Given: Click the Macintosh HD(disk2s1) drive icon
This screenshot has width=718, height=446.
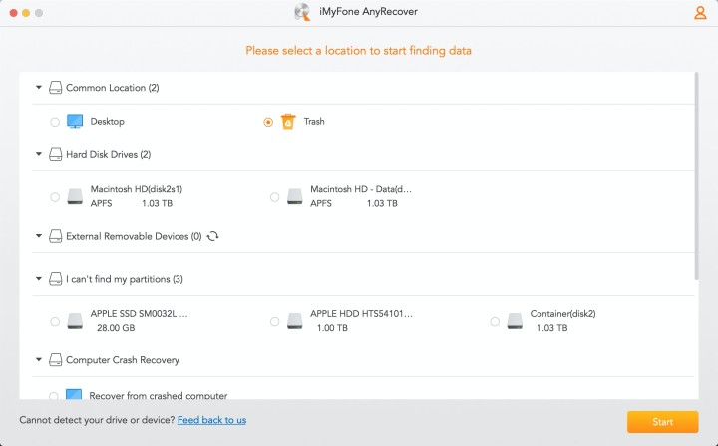Looking at the screenshot, I should (75, 197).
